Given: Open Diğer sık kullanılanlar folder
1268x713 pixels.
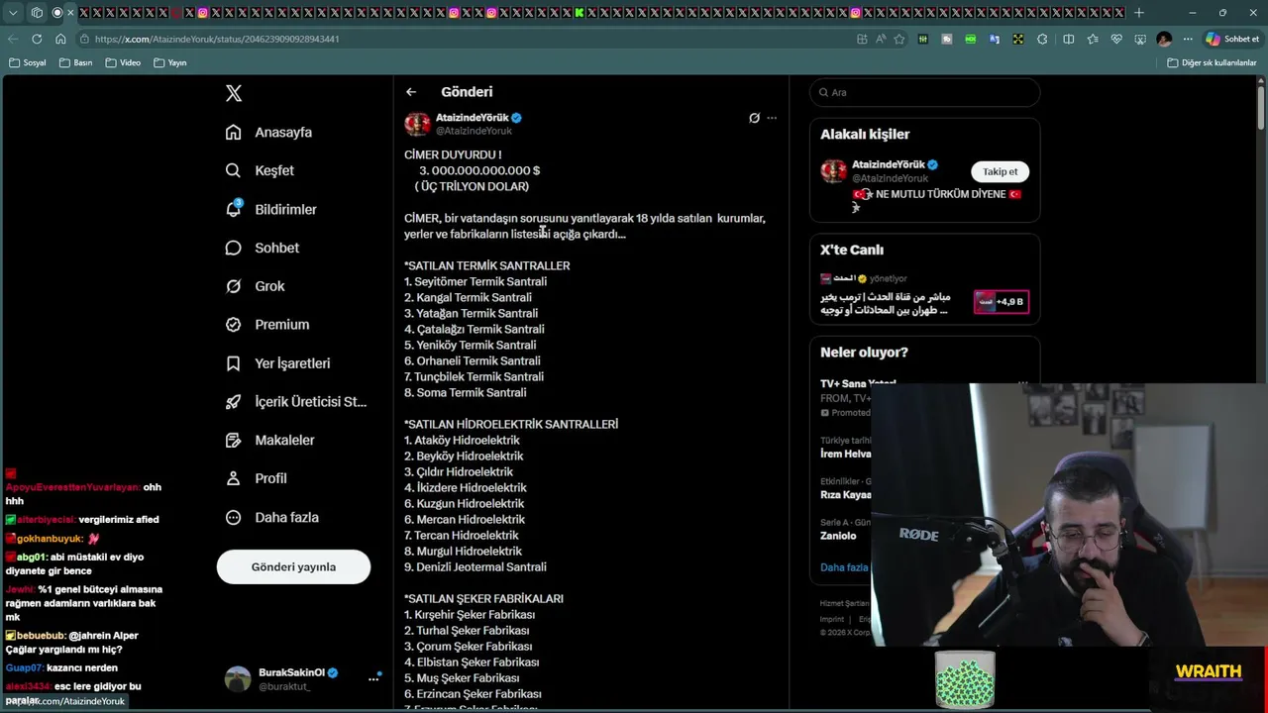Looking at the screenshot, I should (x=1212, y=62).
